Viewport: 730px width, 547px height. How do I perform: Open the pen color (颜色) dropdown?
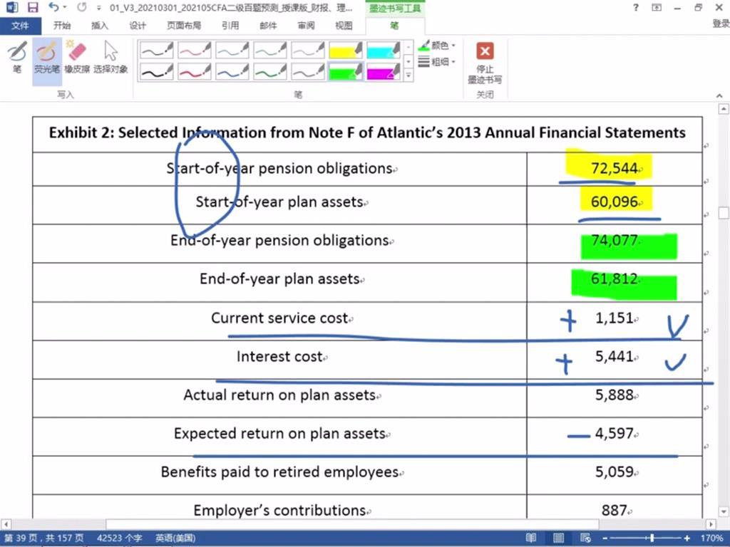pos(437,46)
